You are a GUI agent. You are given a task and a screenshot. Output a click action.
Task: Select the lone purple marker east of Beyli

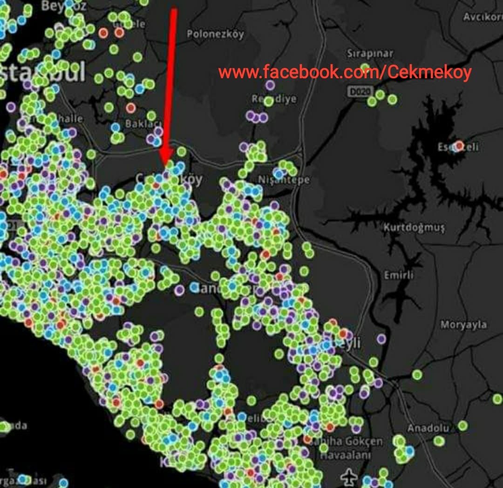[x=381, y=339]
